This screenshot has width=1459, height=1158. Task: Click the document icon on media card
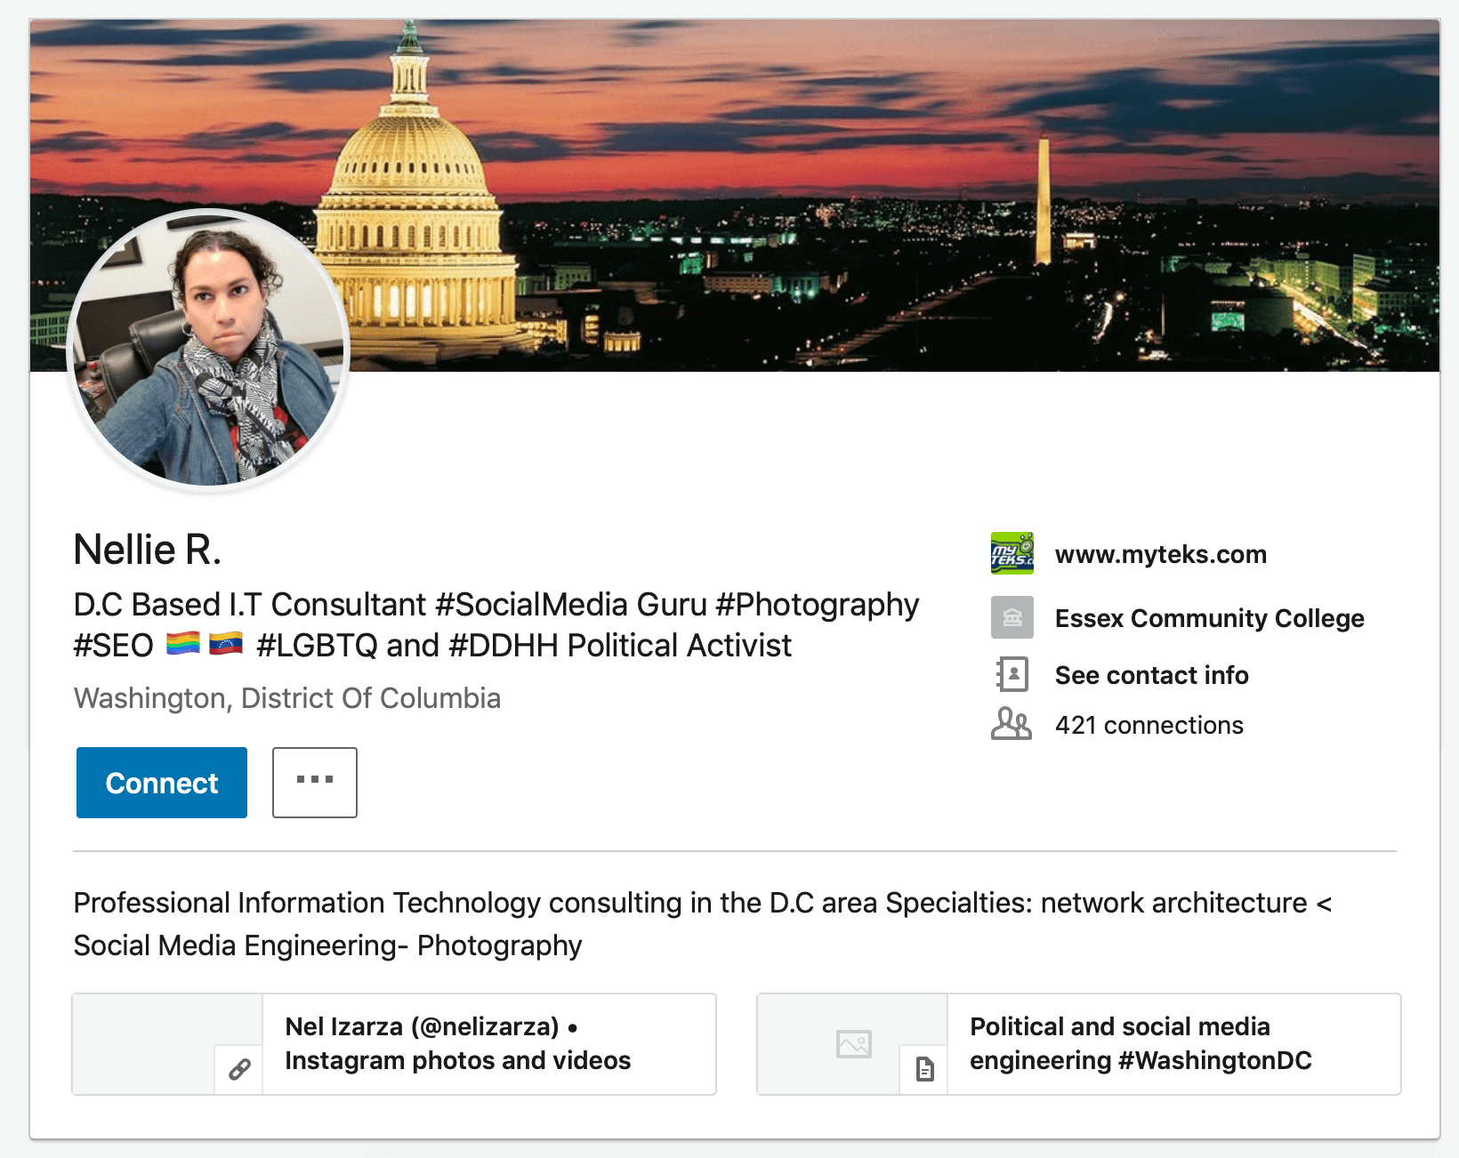tap(924, 1069)
